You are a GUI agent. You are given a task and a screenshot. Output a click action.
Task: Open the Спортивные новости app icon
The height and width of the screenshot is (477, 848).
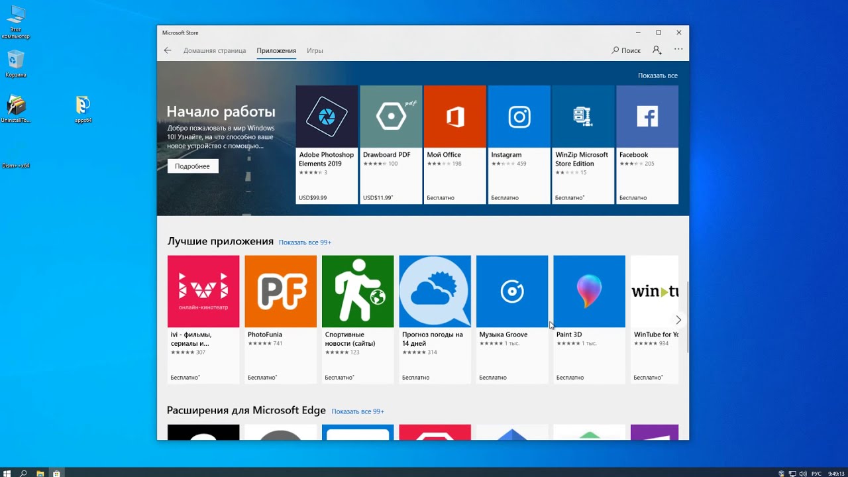(358, 291)
